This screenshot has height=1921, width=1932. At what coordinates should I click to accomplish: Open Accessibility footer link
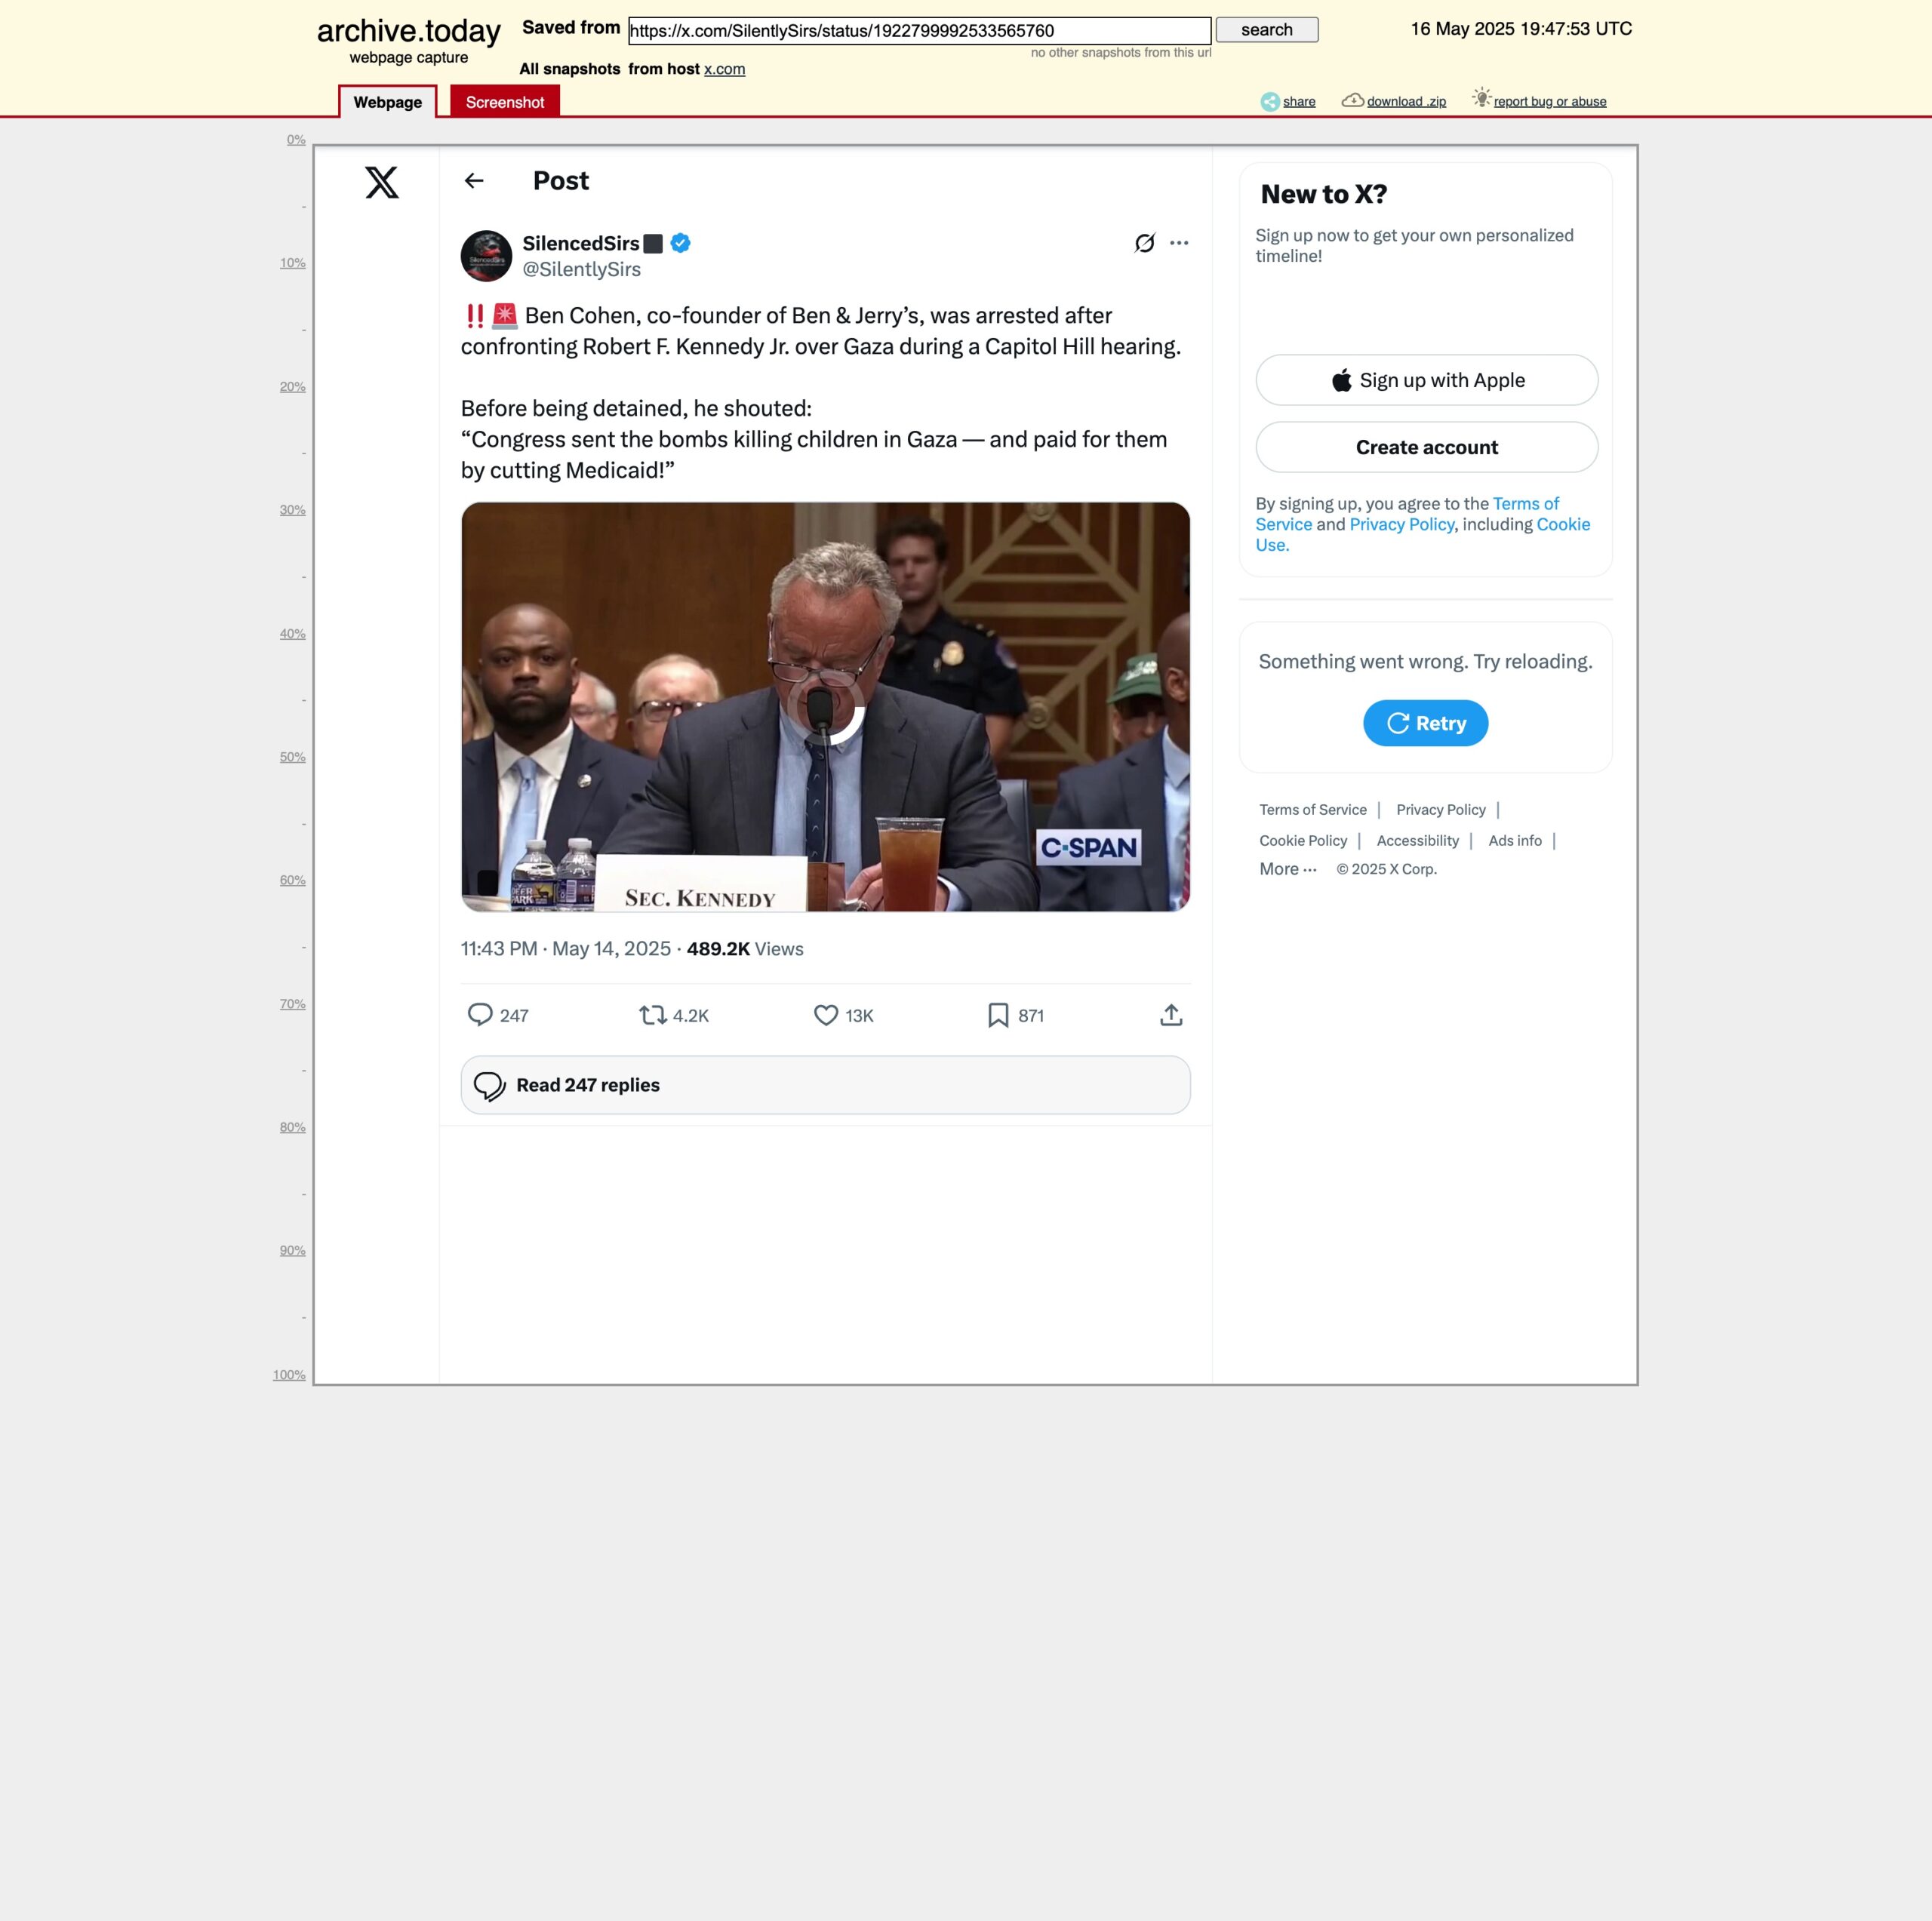click(x=1417, y=841)
